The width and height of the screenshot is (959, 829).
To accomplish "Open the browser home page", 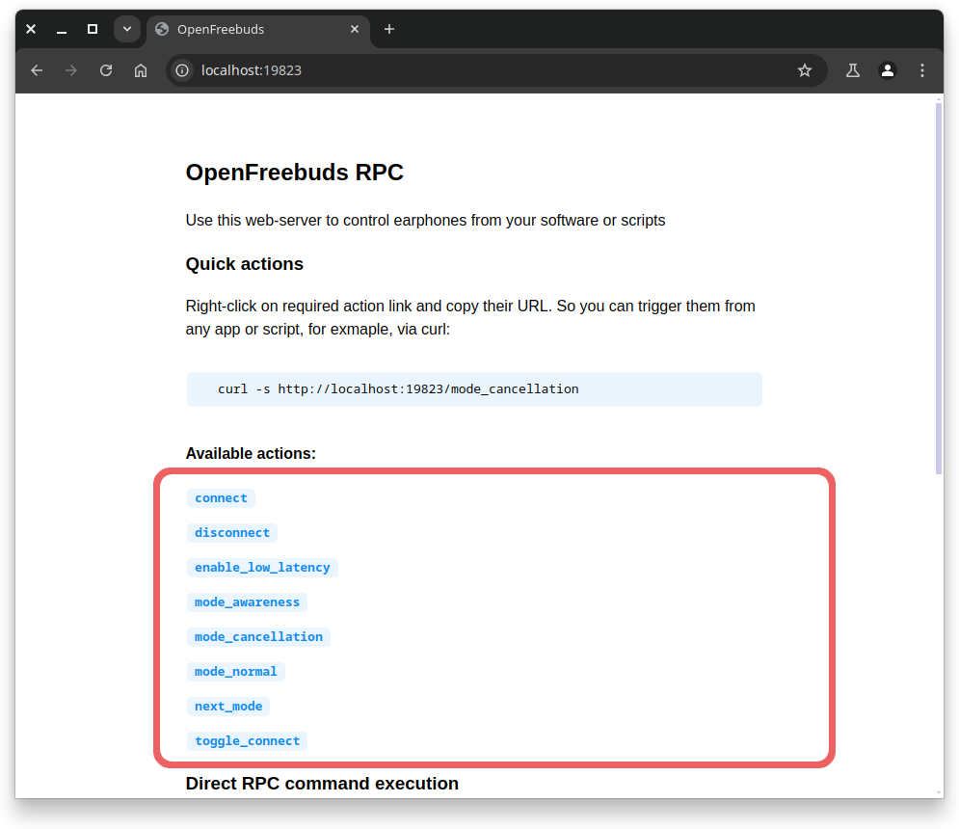I will pyautogui.click(x=141, y=69).
